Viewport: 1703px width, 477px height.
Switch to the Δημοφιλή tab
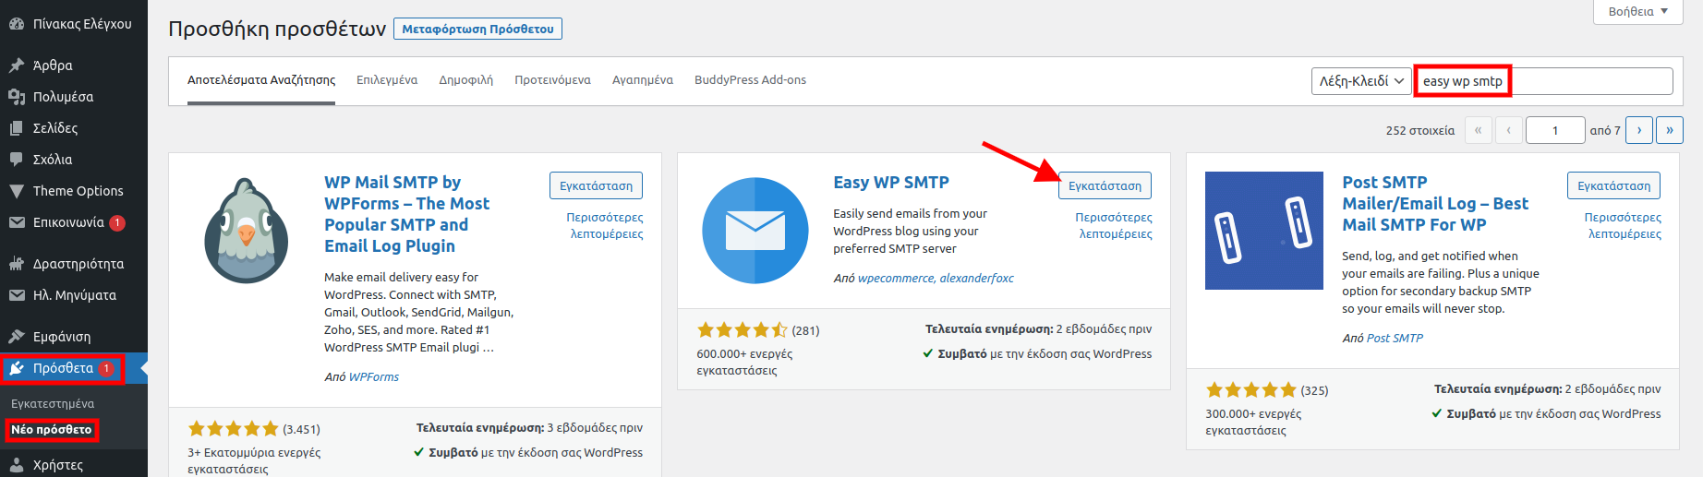[465, 80]
